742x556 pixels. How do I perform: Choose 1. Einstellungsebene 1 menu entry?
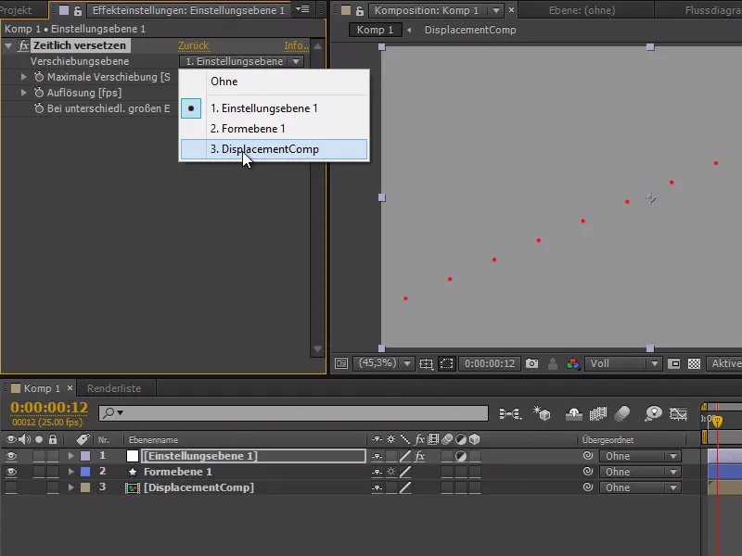tap(274, 108)
